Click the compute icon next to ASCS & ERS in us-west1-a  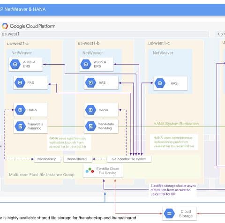[x=15, y=64]
